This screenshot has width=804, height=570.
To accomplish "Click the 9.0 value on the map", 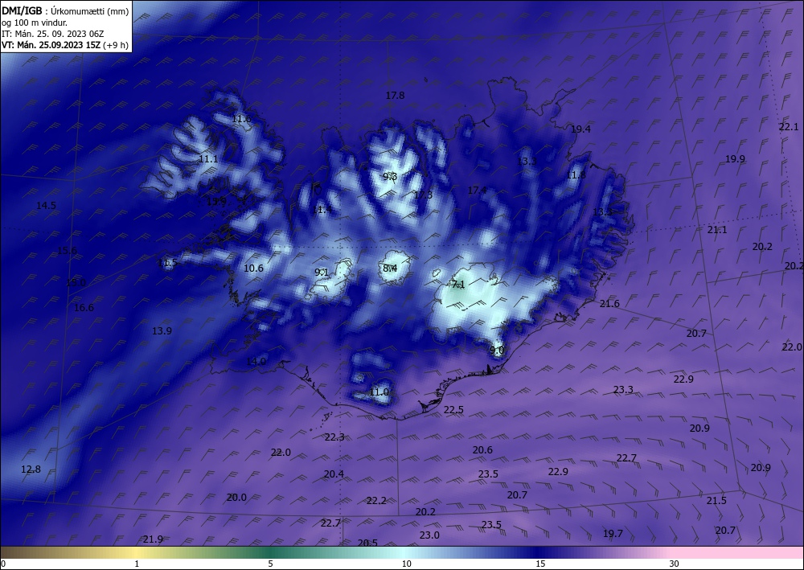I will pos(497,350).
